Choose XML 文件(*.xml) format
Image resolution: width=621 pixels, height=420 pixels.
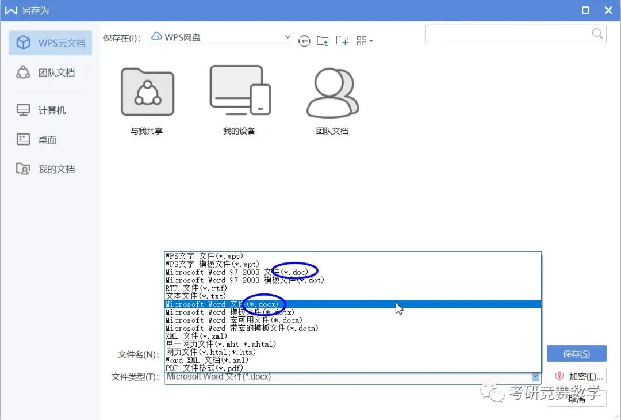352,336
